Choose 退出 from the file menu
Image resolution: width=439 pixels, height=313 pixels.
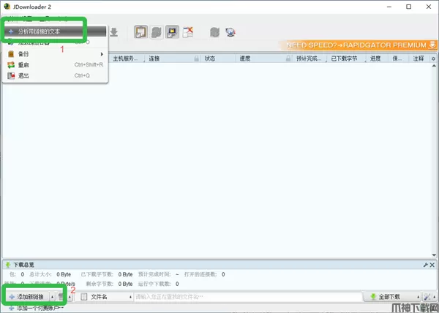pos(56,75)
